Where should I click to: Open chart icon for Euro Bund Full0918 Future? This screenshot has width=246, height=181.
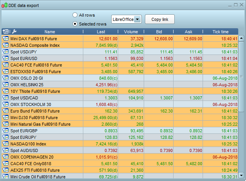click(5, 111)
